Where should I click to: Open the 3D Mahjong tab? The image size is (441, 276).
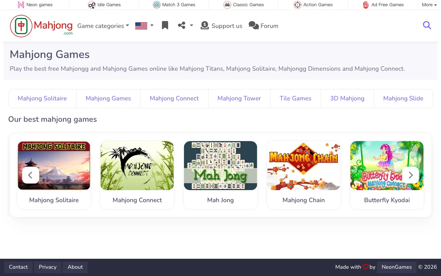[x=347, y=98]
